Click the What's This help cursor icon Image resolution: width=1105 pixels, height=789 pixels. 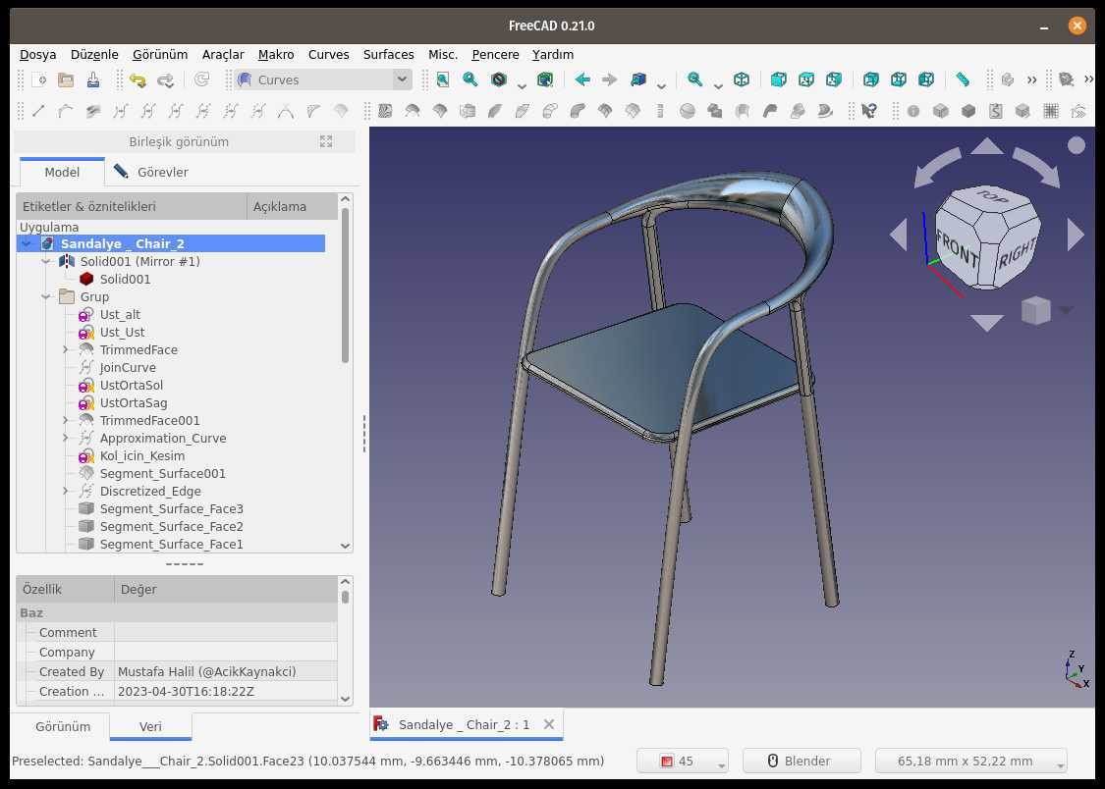(x=869, y=111)
